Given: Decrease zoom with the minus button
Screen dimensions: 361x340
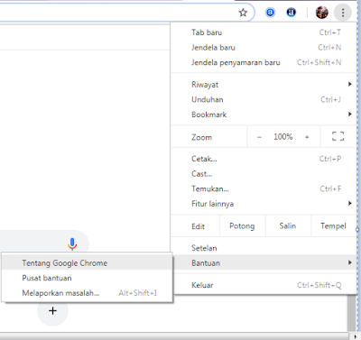Looking at the screenshot, I should (259, 137).
